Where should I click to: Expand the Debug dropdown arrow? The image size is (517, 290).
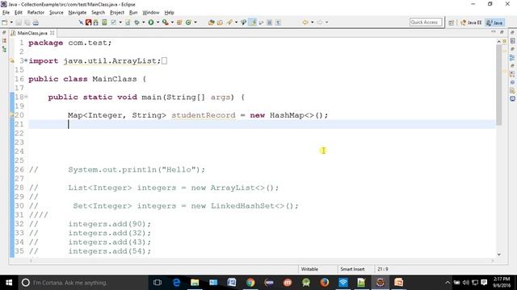(x=144, y=23)
